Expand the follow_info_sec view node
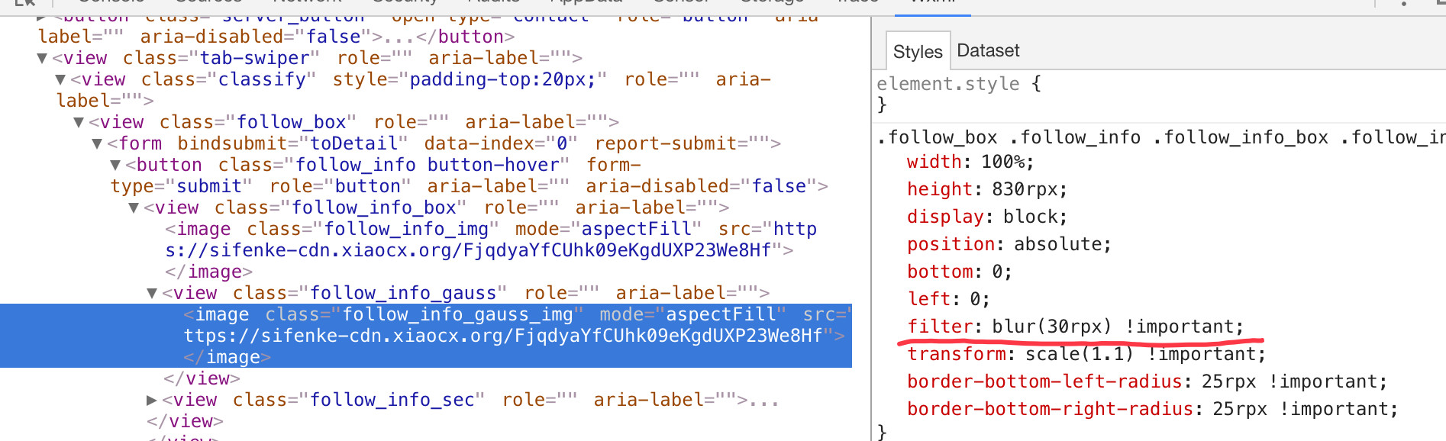 (x=151, y=401)
